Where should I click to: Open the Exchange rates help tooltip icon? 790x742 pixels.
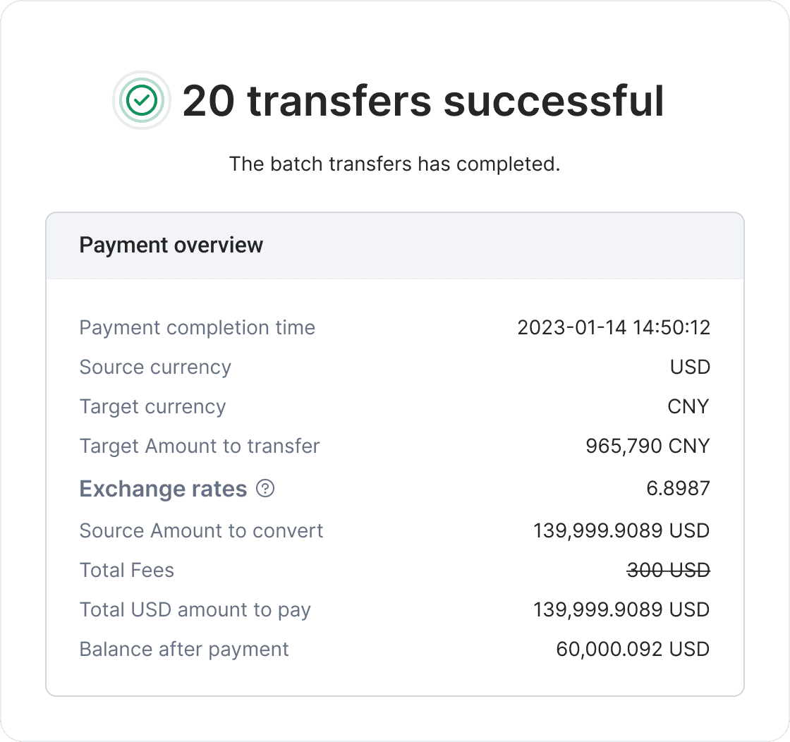tap(265, 488)
